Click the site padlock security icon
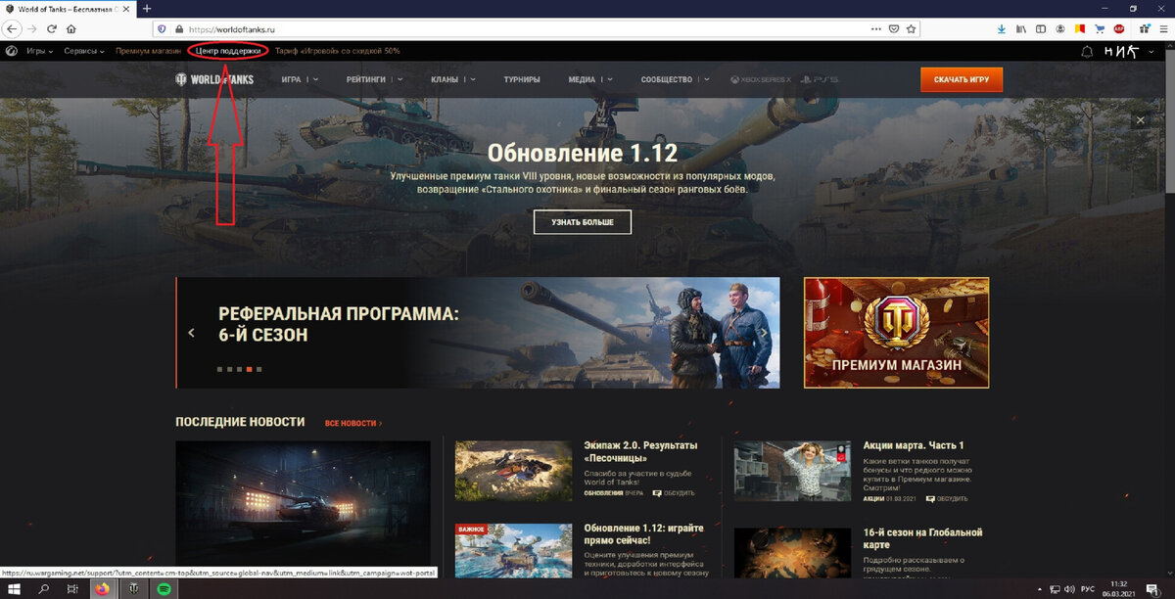The image size is (1175, 599). [177, 29]
